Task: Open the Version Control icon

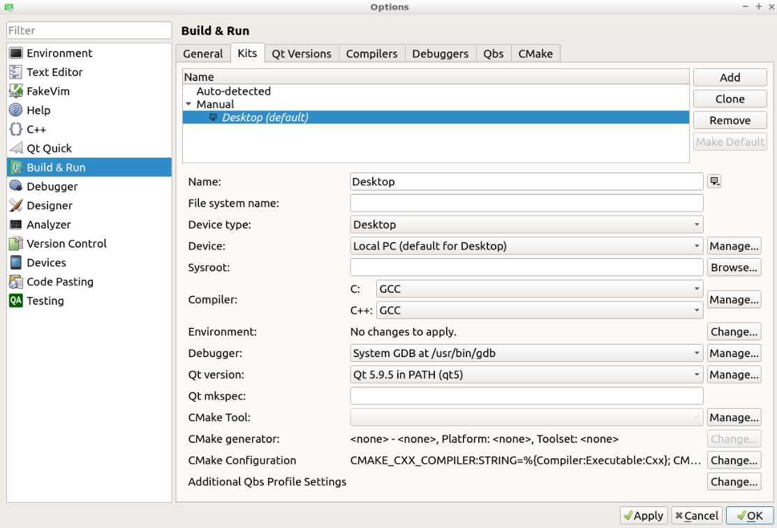Action: [16, 243]
